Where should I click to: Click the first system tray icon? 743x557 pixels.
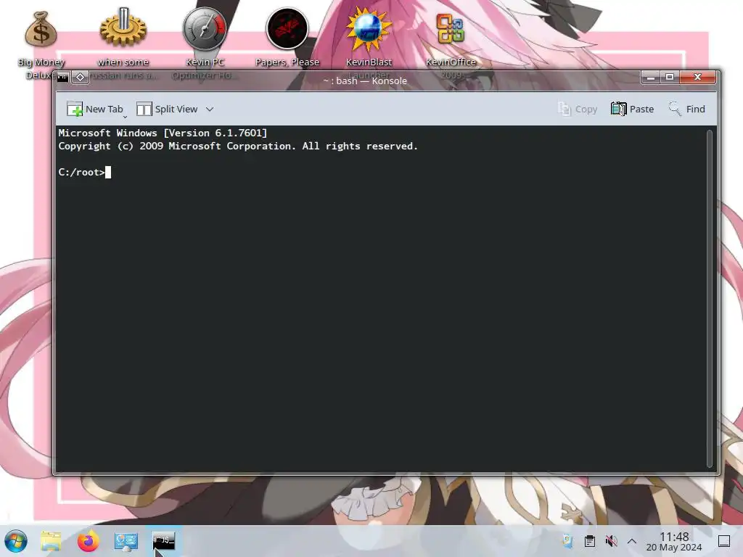(x=567, y=541)
